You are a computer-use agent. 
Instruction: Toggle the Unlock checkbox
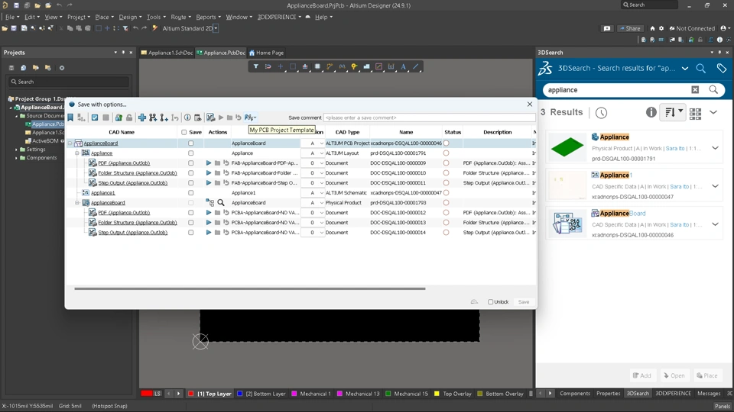(x=491, y=302)
